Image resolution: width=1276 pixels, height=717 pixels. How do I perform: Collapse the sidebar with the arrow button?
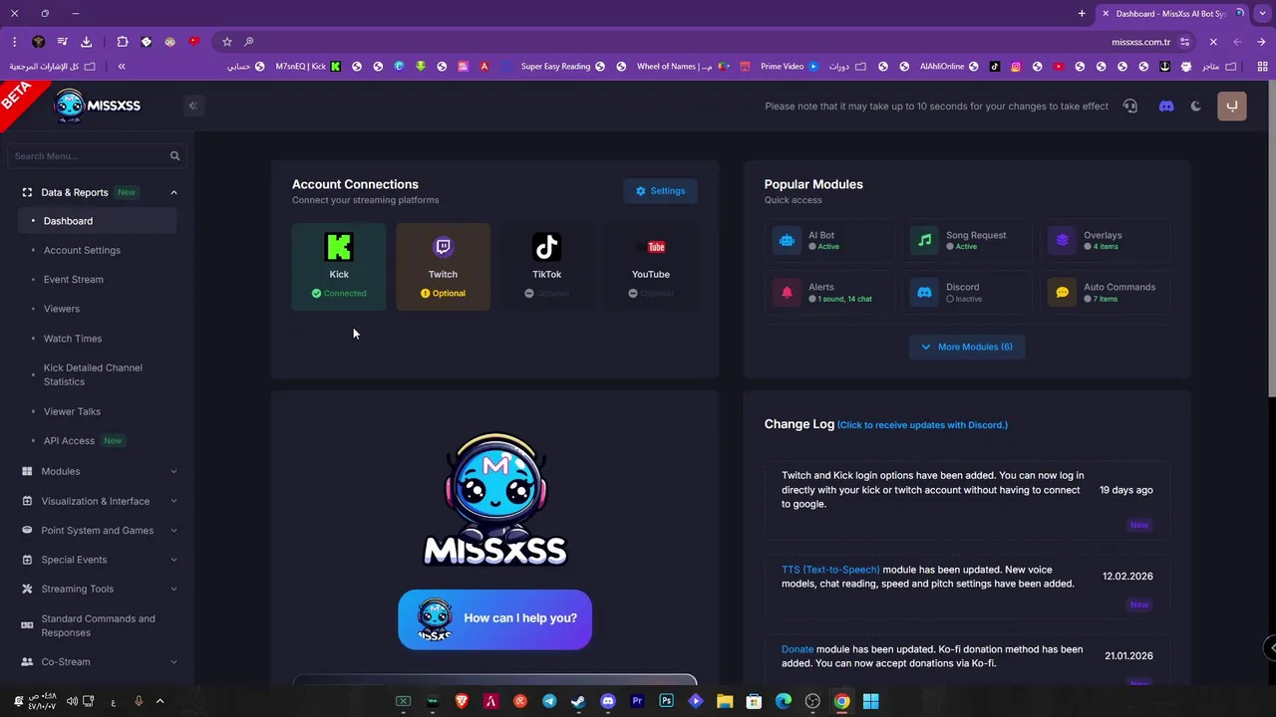pos(193,106)
